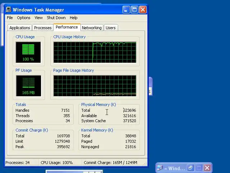Image resolution: width=230 pixels, height=173 pixels.
Task: Click the PF Usage gauge showing 165 MB
Action: coord(28,86)
